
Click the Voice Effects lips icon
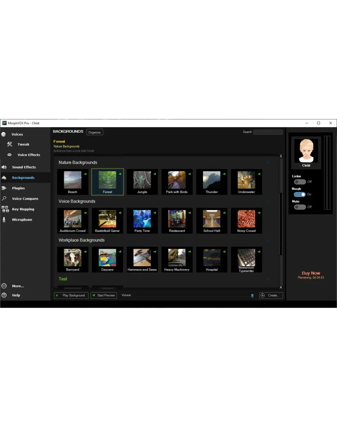pos(10,155)
